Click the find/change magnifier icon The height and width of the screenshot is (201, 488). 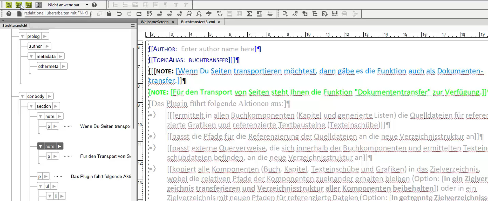pyautogui.click(x=189, y=14)
